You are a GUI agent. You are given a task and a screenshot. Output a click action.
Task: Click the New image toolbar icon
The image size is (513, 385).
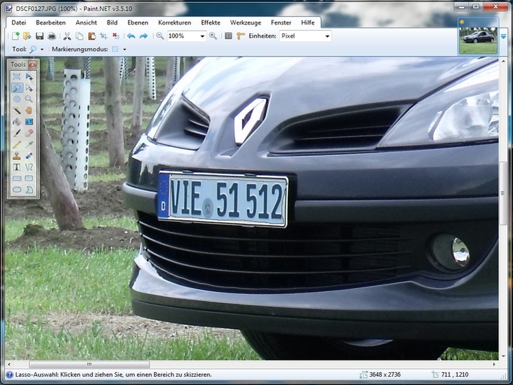coord(15,36)
